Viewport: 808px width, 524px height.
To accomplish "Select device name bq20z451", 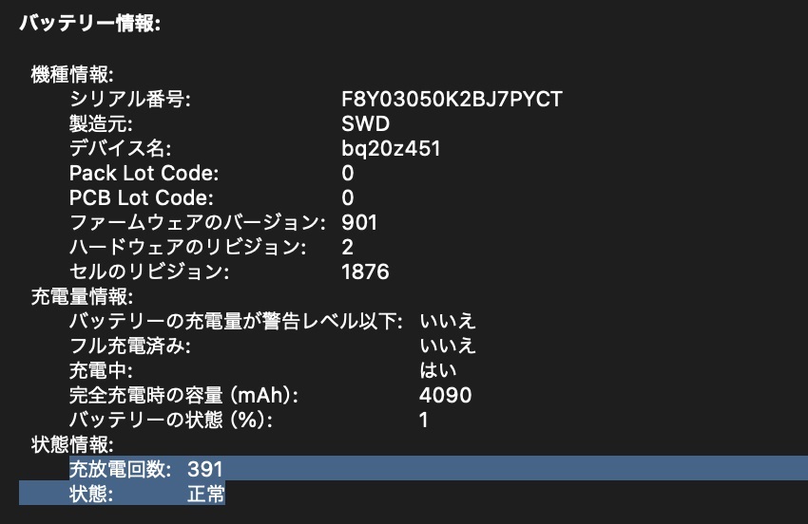I will (x=391, y=148).
